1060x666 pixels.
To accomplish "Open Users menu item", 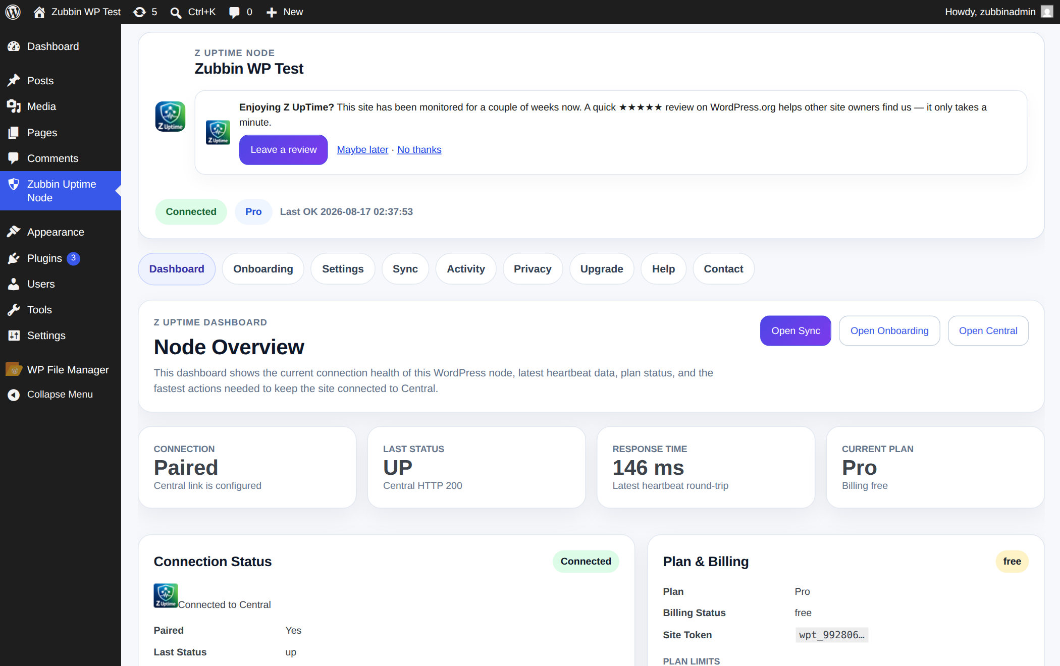I will pos(61,284).
